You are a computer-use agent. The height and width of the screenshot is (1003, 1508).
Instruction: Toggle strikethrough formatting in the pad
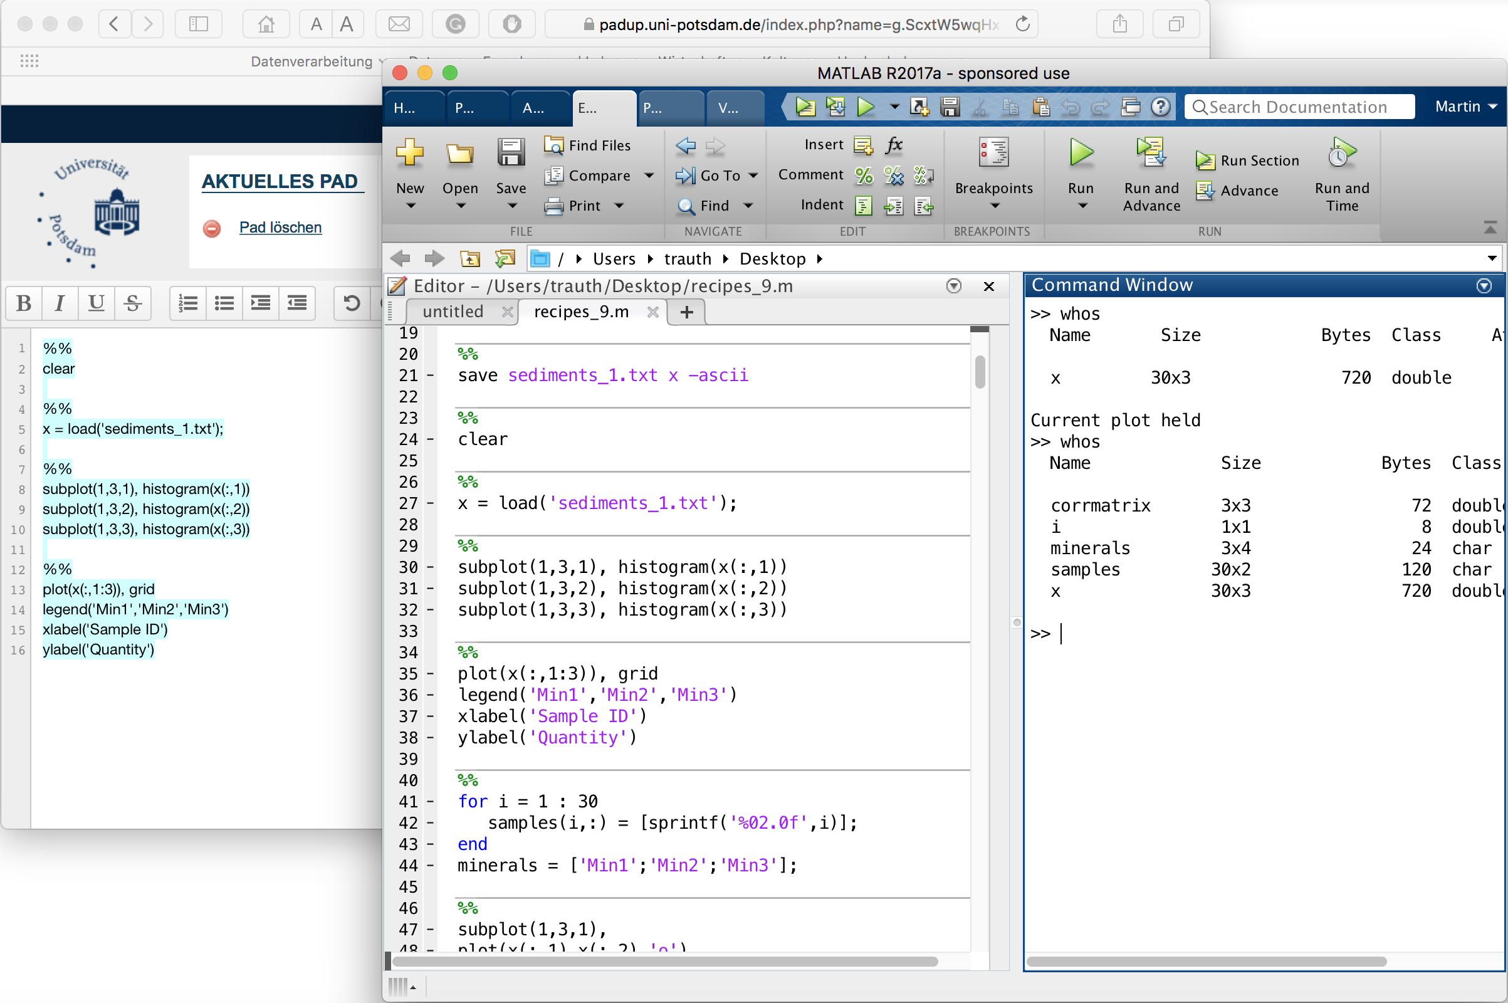click(x=132, y=303)
